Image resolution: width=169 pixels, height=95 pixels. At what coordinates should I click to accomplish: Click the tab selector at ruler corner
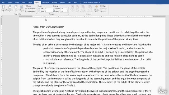(1, 16)
